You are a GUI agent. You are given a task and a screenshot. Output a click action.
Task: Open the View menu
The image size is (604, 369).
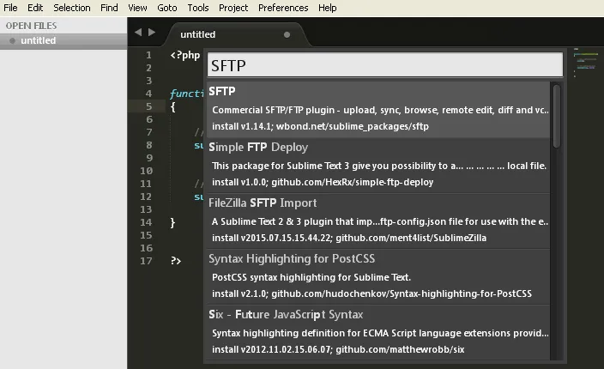[x=137, y=8]
